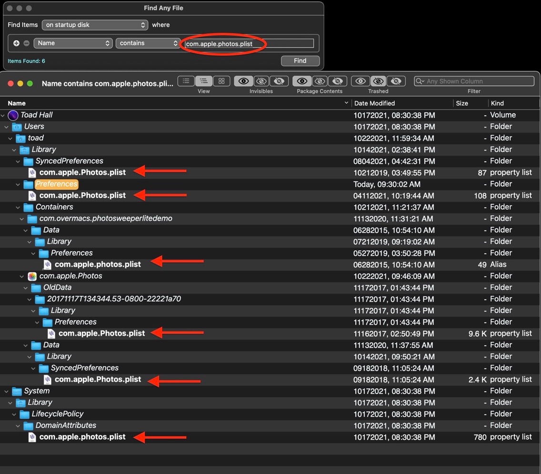Toggle plain eye for Trashed items
Screen dimensions: 541x474
pyautogui.click(x=361, y=81)
